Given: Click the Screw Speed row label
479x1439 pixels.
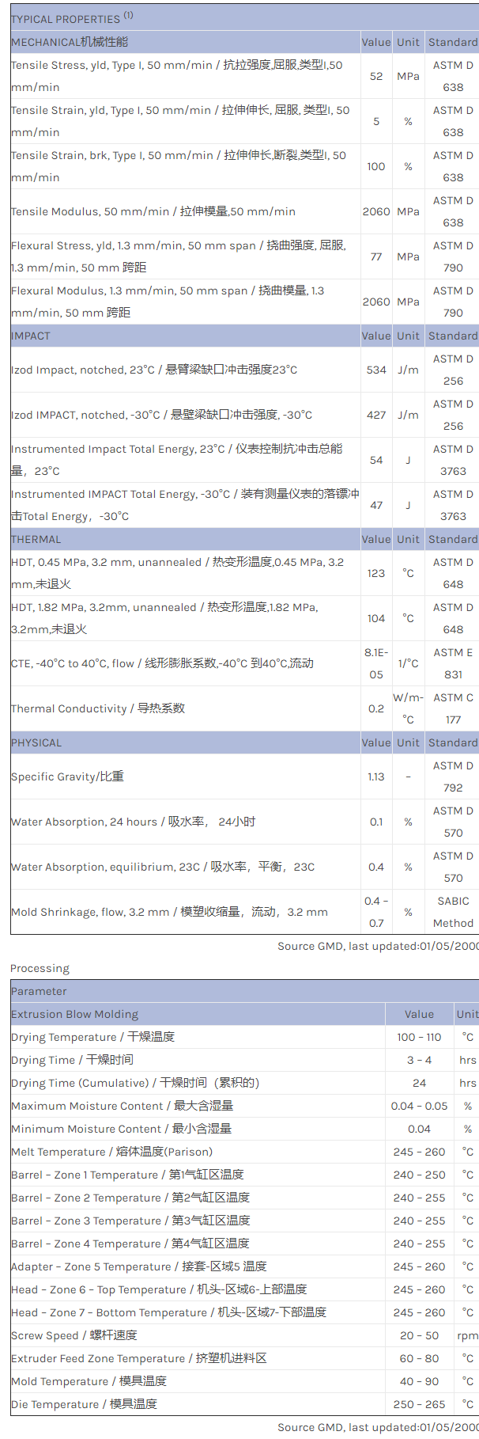Looking at the screenshot, I should [x=74, y=1335].
